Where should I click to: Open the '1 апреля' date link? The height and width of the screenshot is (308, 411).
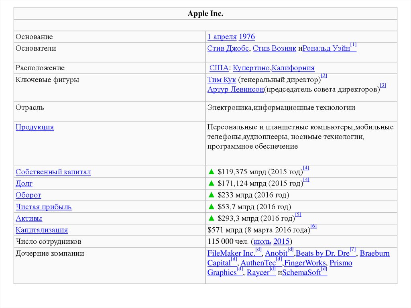coord(222,37)
